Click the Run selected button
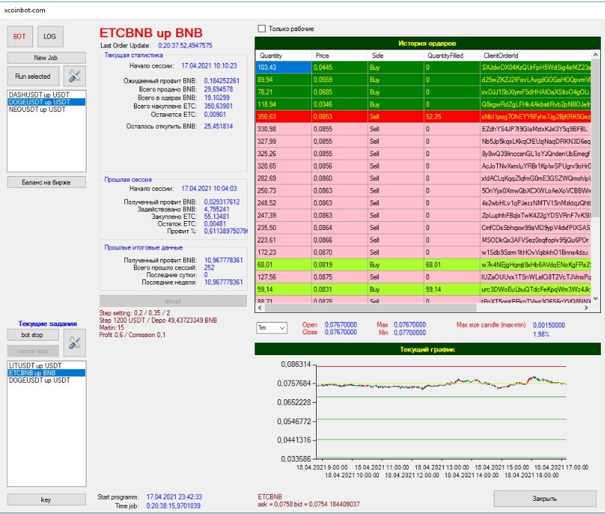Image resolution: width=605 pixels, height=514 pixels. point(33,76)
